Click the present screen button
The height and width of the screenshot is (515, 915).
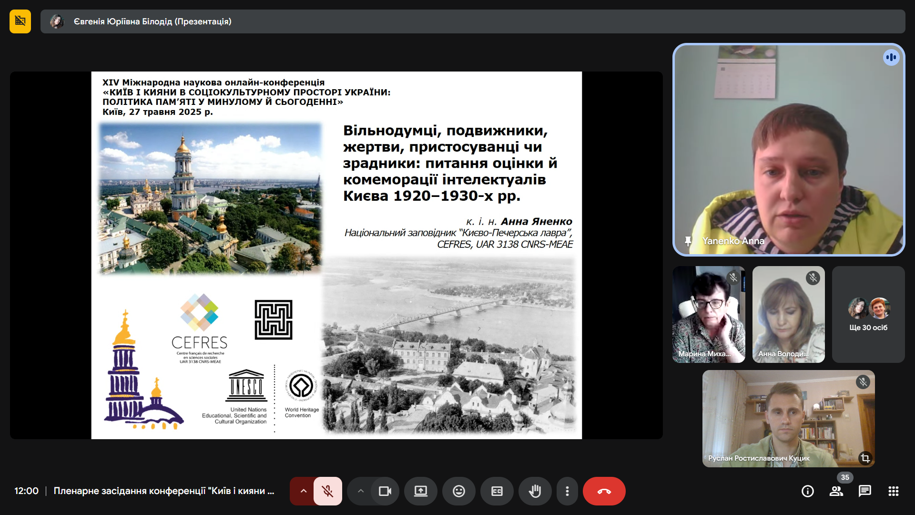(x=420, y=491)
